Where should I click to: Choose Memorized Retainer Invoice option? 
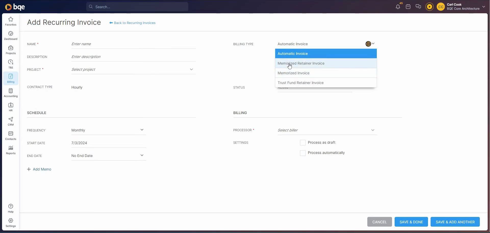pos(326,63)
